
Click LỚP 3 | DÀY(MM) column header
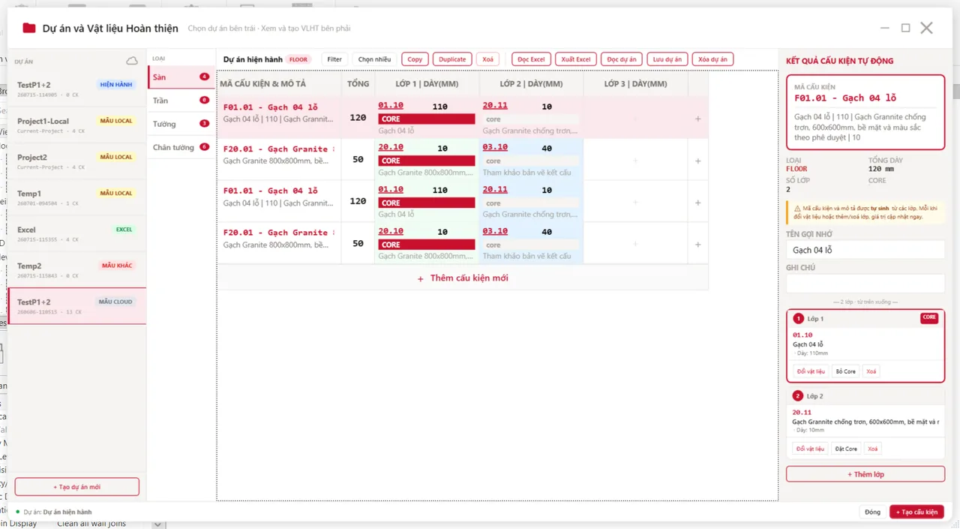click(x=635, y=84)
